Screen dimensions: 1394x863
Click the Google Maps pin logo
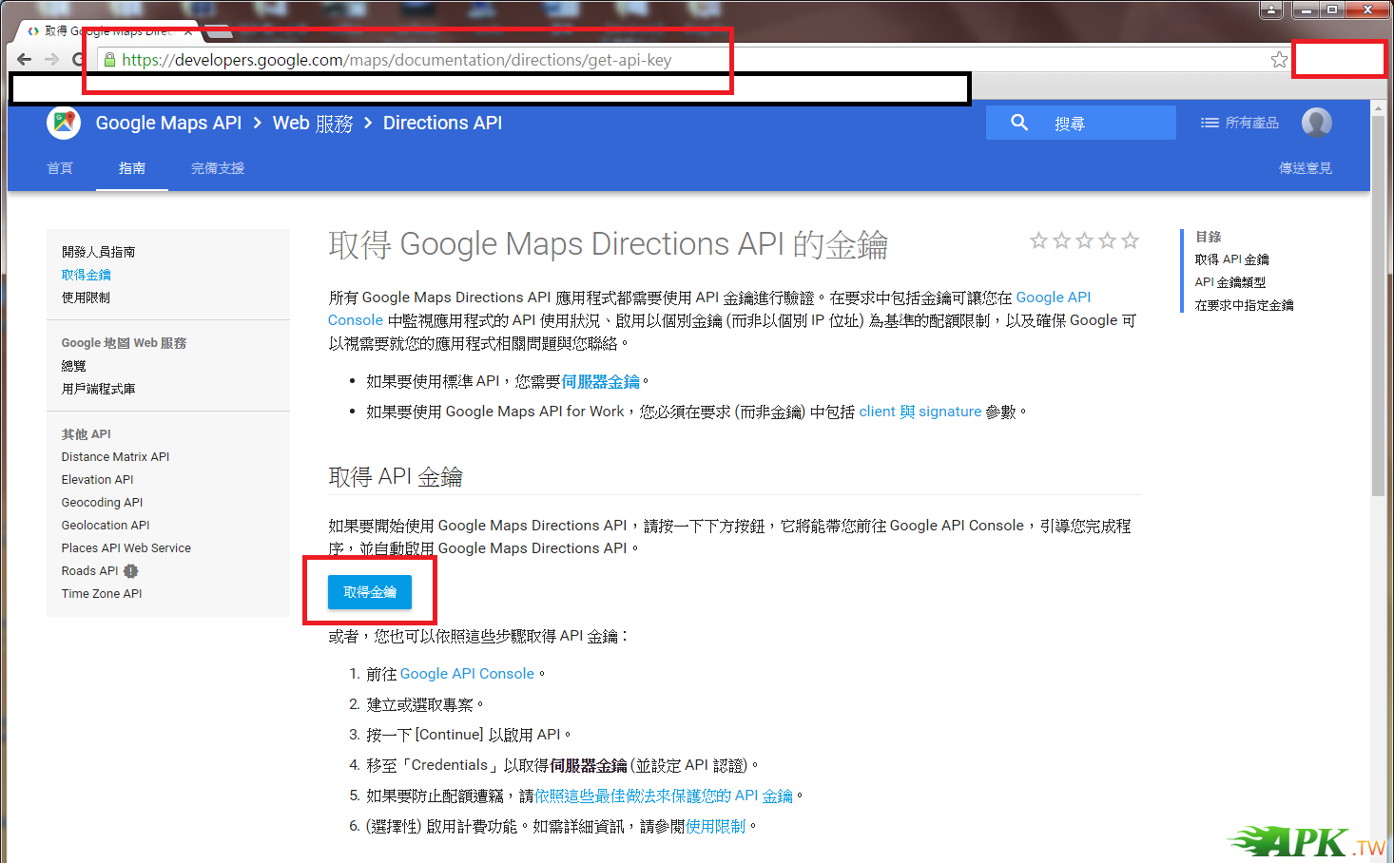pos(64,123)
